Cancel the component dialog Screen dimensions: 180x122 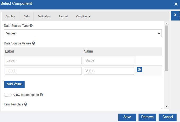tap(168, 117)
